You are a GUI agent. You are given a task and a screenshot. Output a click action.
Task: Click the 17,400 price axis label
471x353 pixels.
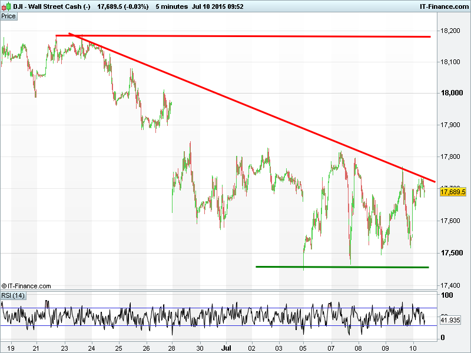click(450, 285)
